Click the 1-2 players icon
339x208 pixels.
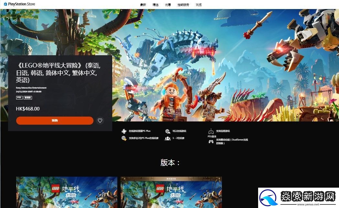click(x=167, y=138)
